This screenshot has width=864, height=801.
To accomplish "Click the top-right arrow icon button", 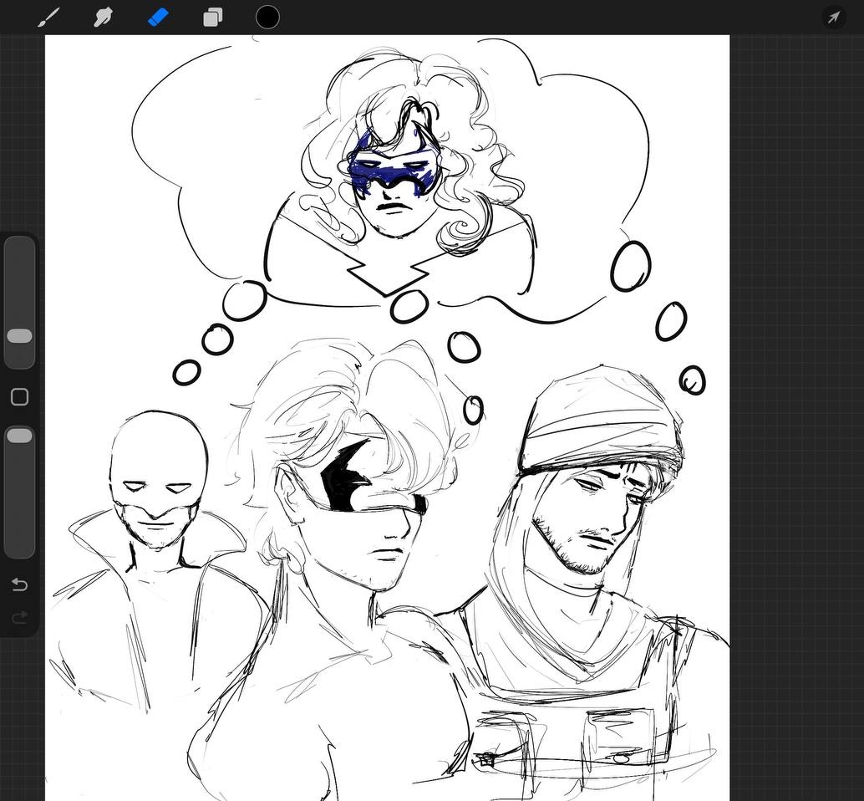I will click(x=833, y=18).
